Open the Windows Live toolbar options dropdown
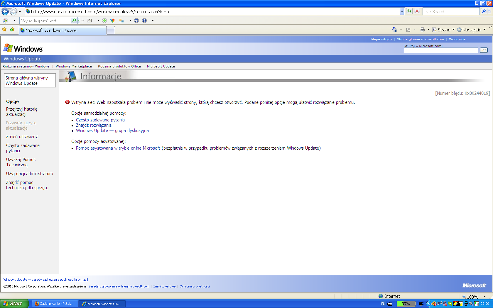 [x=153, y=21]
